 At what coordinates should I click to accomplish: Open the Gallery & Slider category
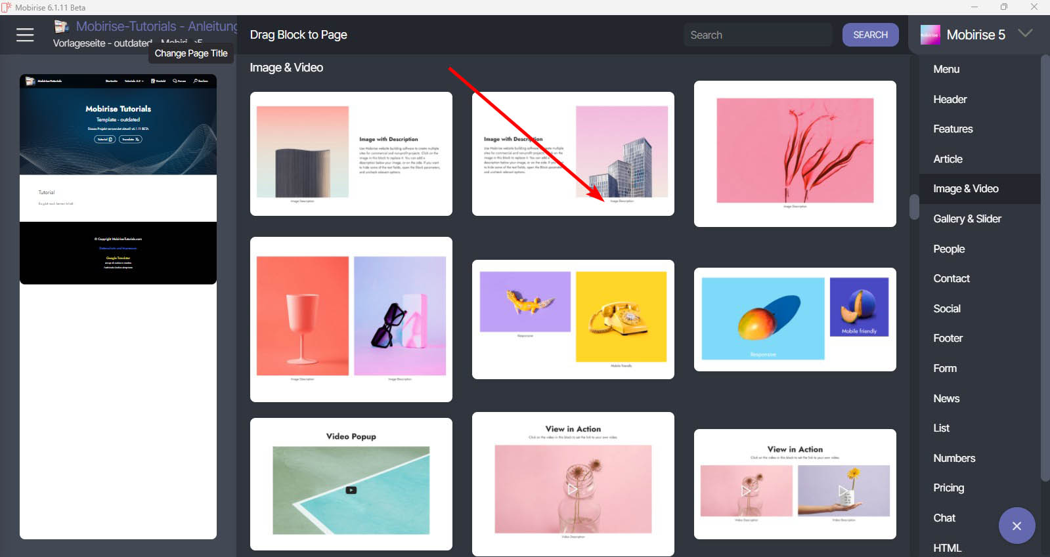tap(967, 218)
